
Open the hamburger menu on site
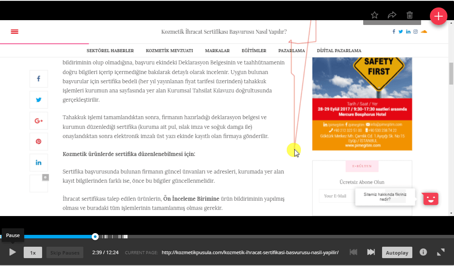pos(14,32)
